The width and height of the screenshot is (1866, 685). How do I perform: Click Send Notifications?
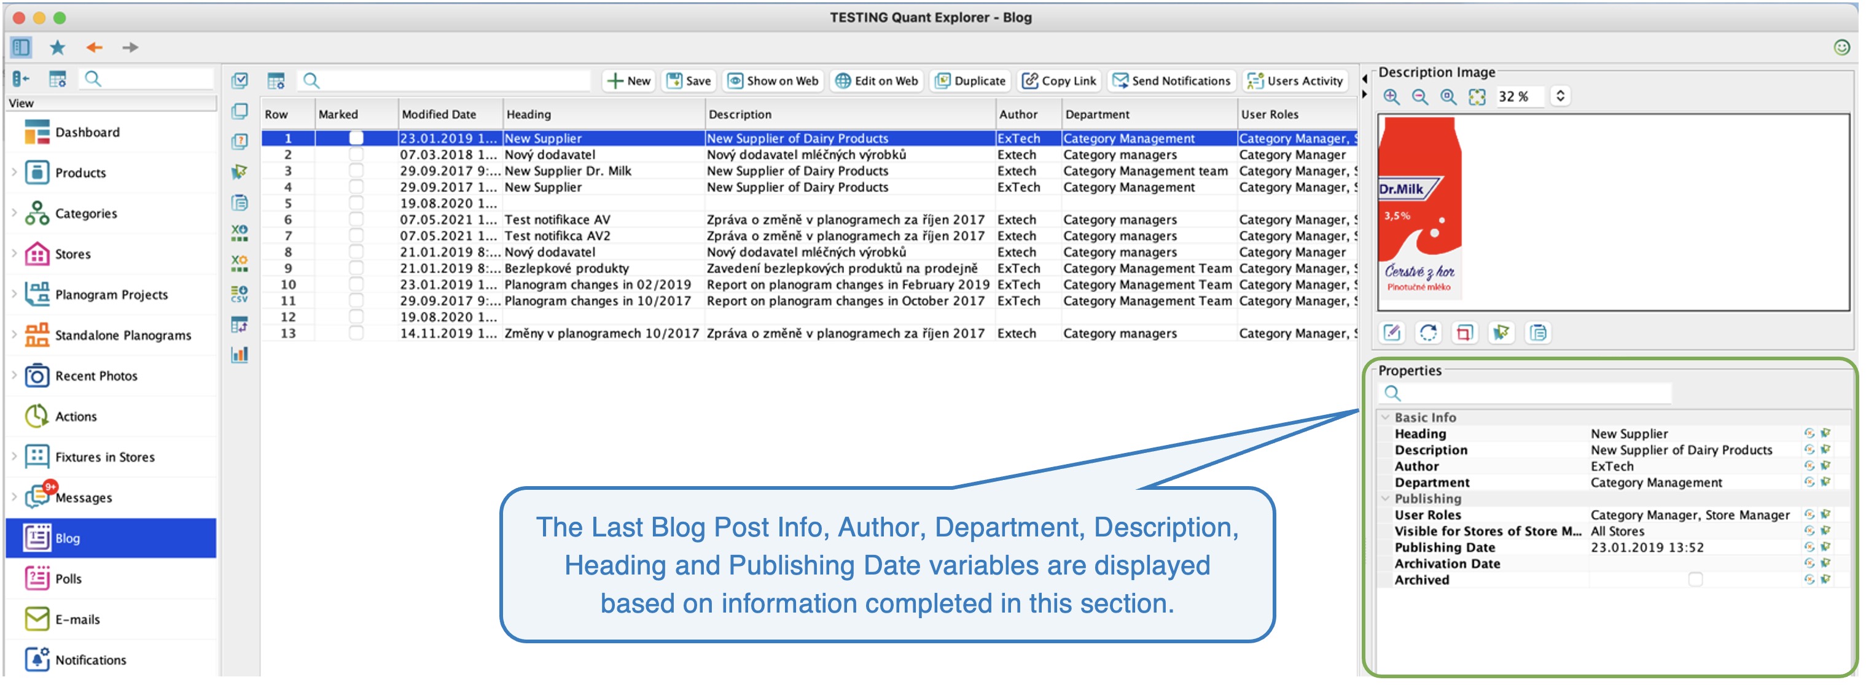click(1171, 81)
